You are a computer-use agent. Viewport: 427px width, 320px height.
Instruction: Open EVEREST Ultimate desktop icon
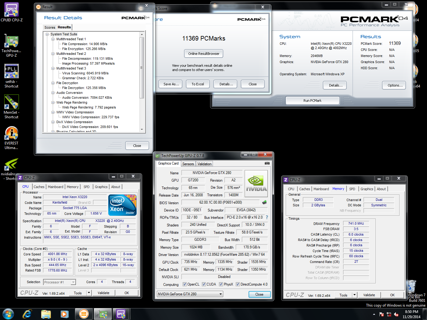12,138
